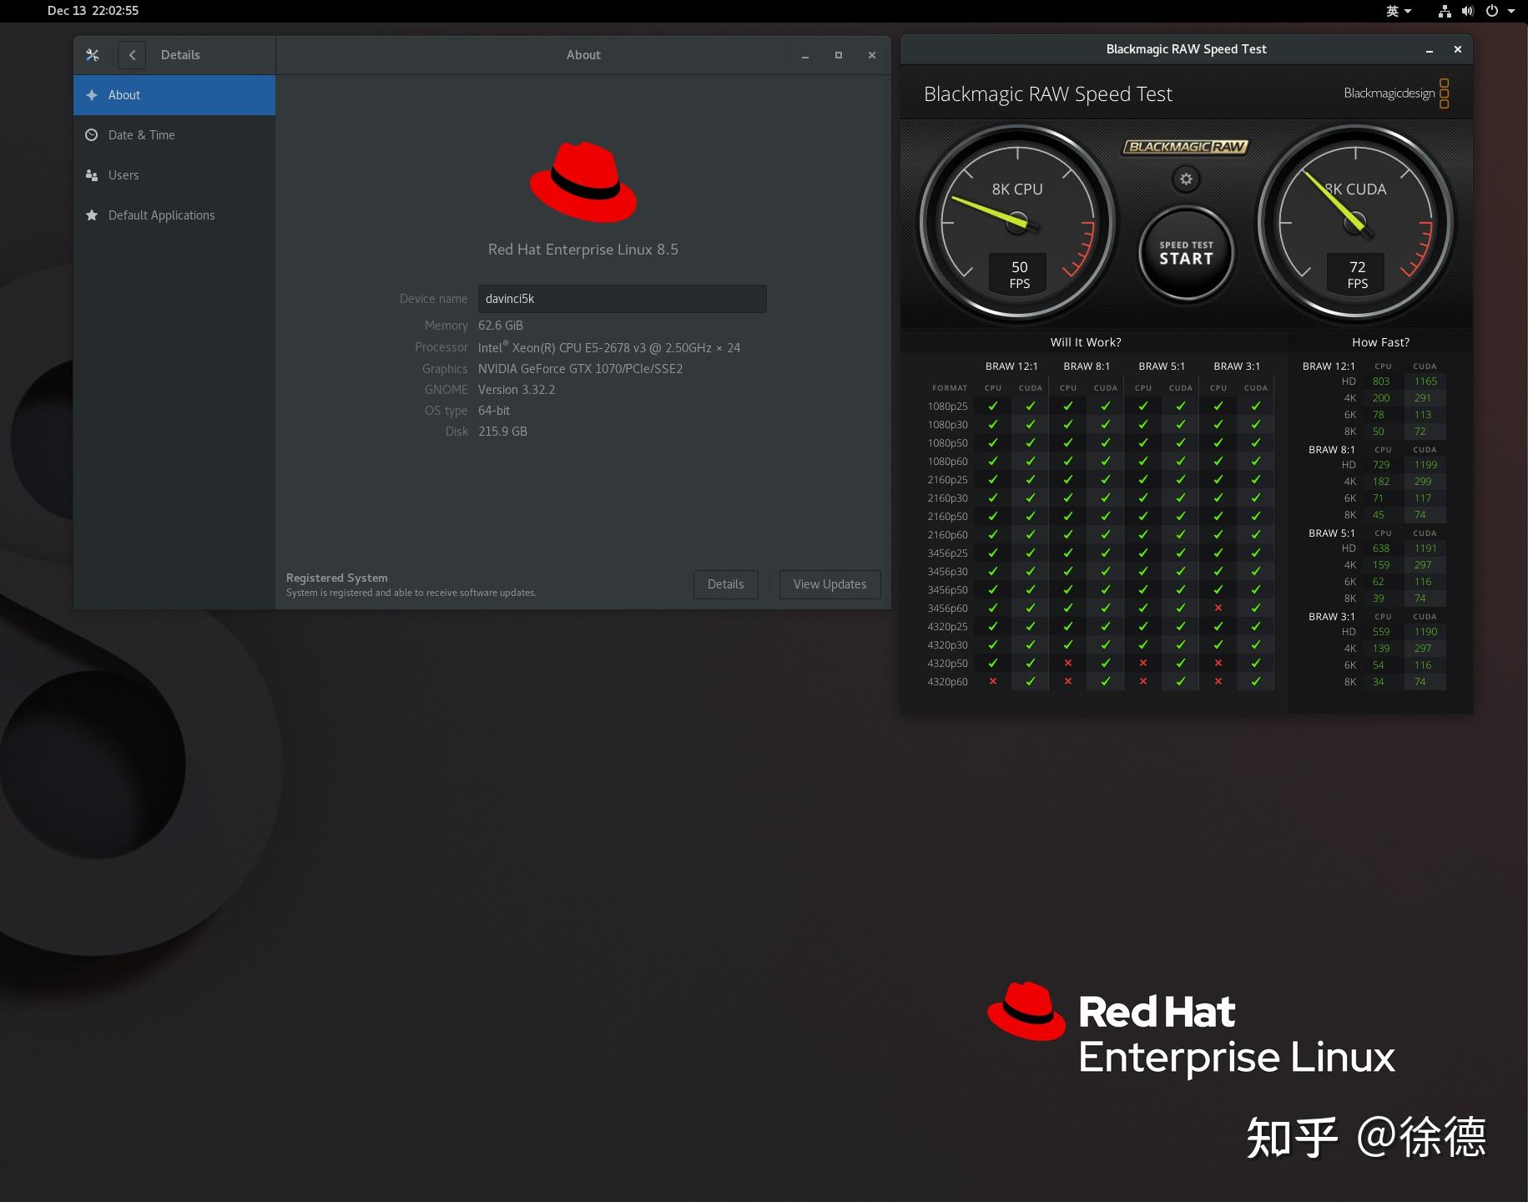Maximize the About window
This screenshot has height=1202, width=1528.
click(x=839, y=55)
